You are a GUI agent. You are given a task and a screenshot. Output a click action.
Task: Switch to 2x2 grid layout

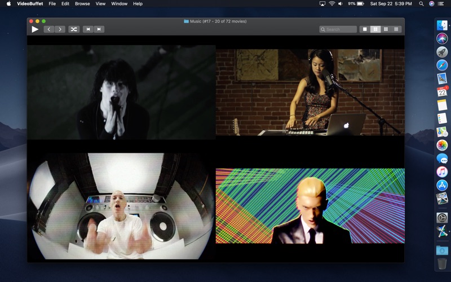tap(375, 29)
